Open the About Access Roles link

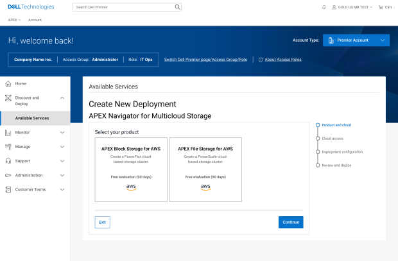283,60
